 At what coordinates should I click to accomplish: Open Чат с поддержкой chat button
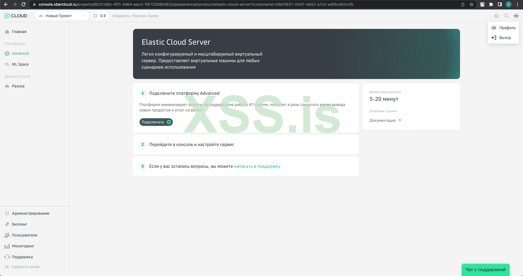click(x=485, y=270)
